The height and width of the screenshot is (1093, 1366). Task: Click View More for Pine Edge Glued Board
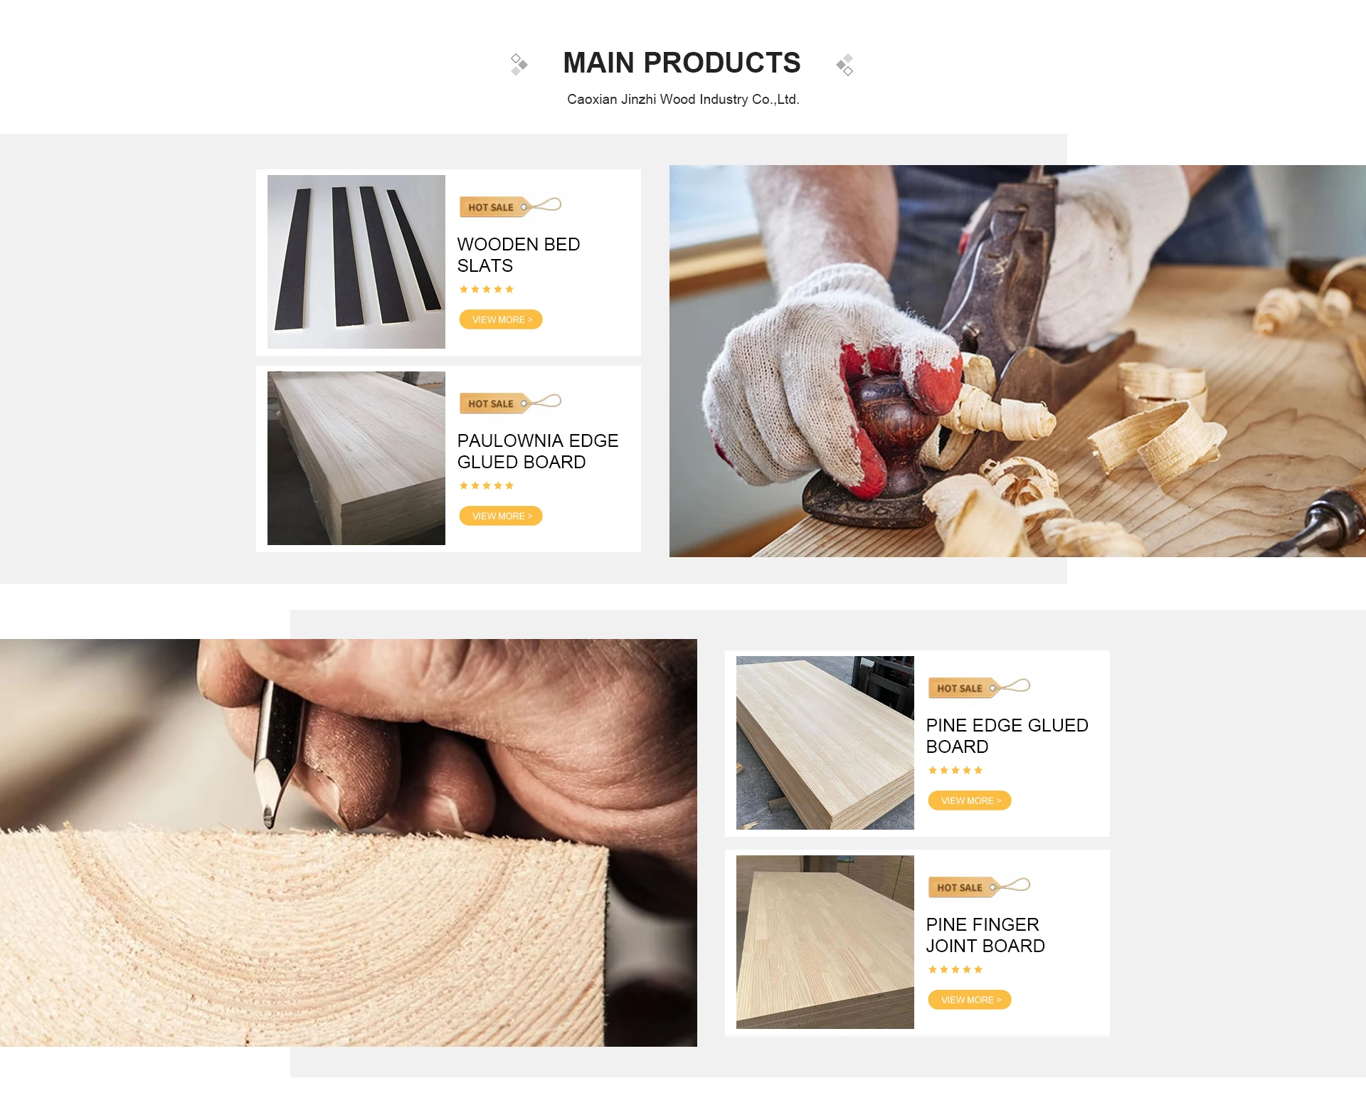coord(970,801)
